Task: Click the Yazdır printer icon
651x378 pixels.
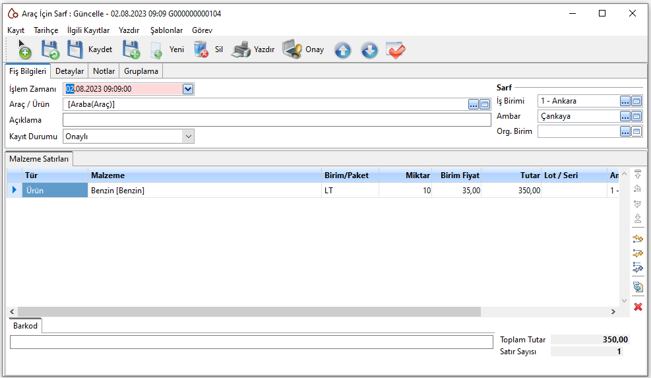Action: pyautogui.click(x=241, y=49)
